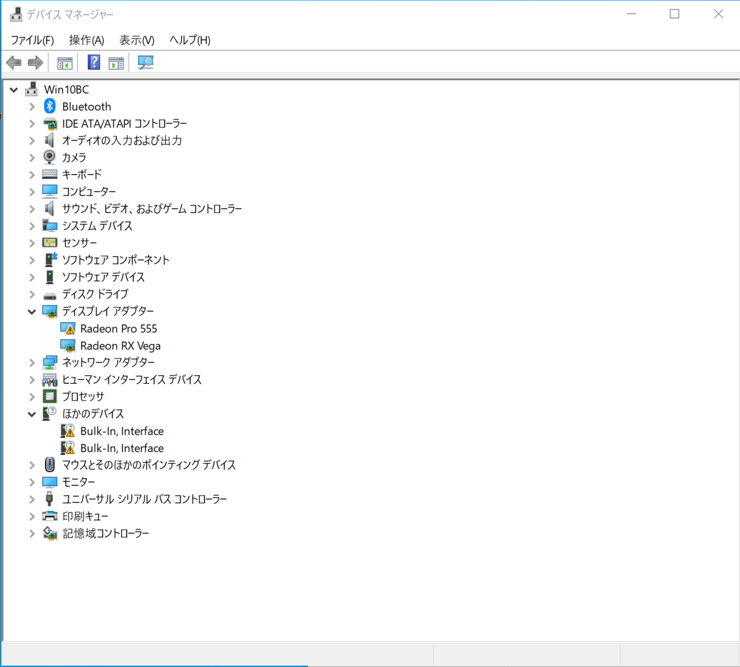Expand the 記憶域コントローラー category
Image resolution: width=740 pixels, height=667 pixels.
[x=32, y=533]
